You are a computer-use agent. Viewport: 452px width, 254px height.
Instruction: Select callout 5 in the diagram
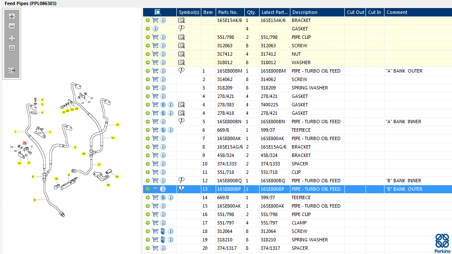point(75,147)
